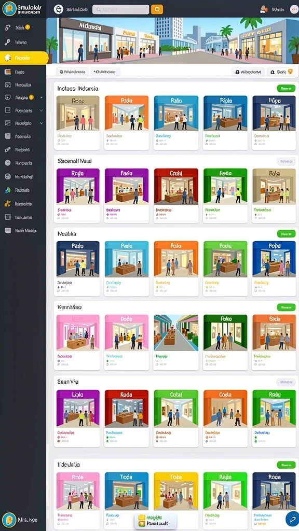This screenshot has width=299, height=531.
Task: Click the gray button beside 'Siacenall Naud' heading
Action: (286, 161)
